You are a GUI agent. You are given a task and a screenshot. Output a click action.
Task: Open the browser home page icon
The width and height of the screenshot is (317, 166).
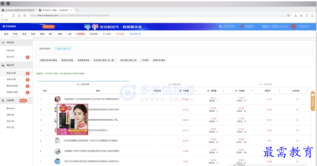[x=19, y=15]
